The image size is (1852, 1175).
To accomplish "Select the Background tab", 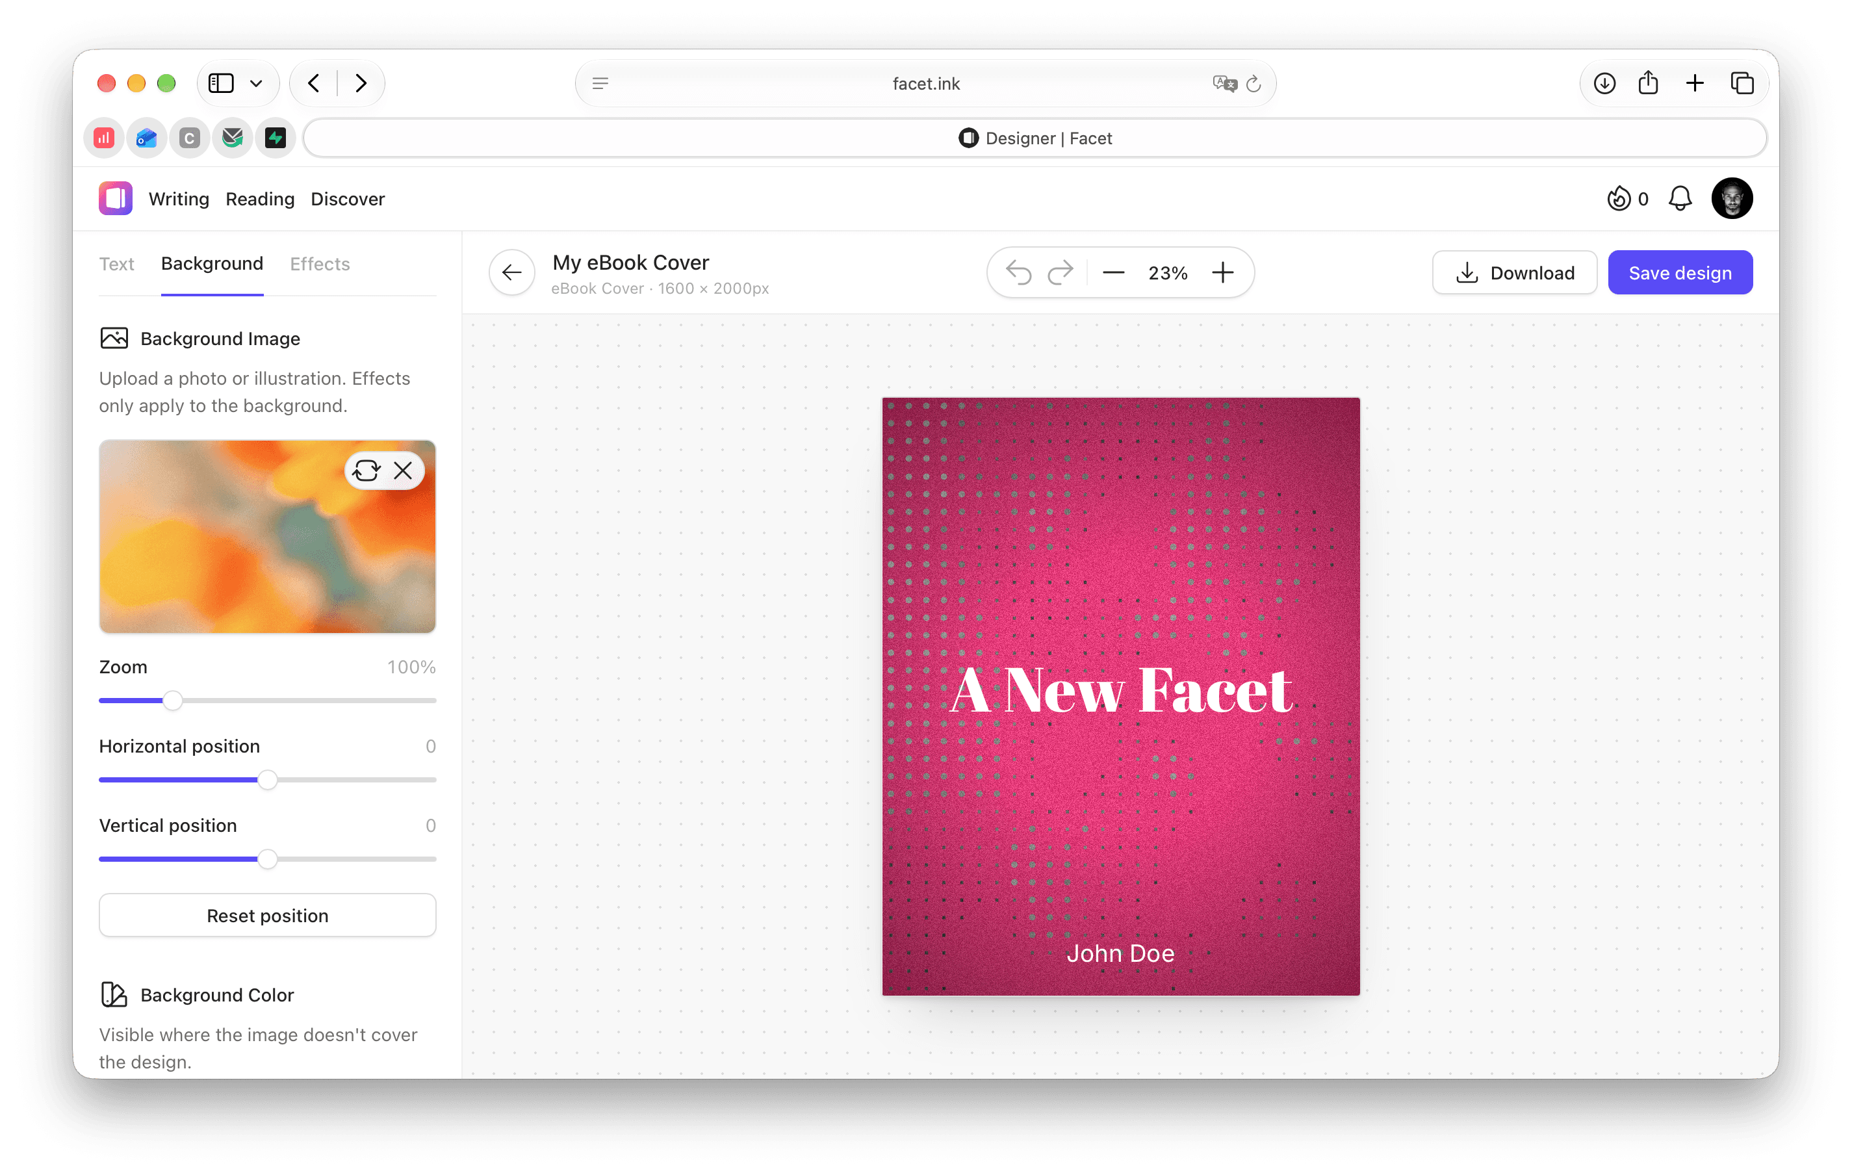I will [x=212, y=264].
